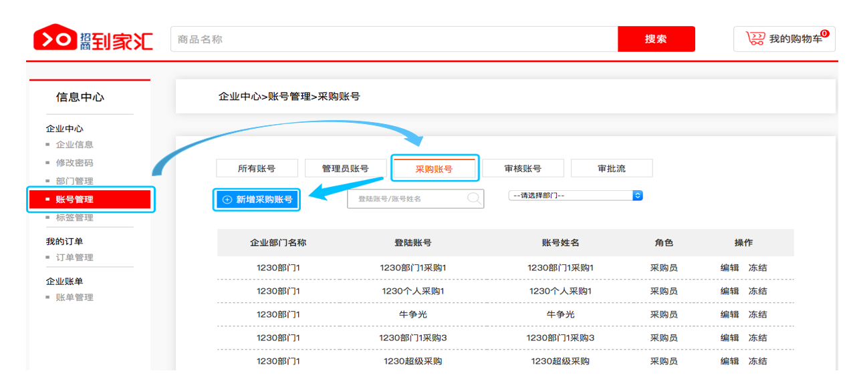Open the 审批流 tab
Screen dimensions: 847x381
point(611,169)
